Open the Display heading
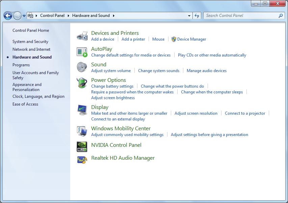Image resolution: width=288 pixels, height=203 pixels. click(100, 107)
